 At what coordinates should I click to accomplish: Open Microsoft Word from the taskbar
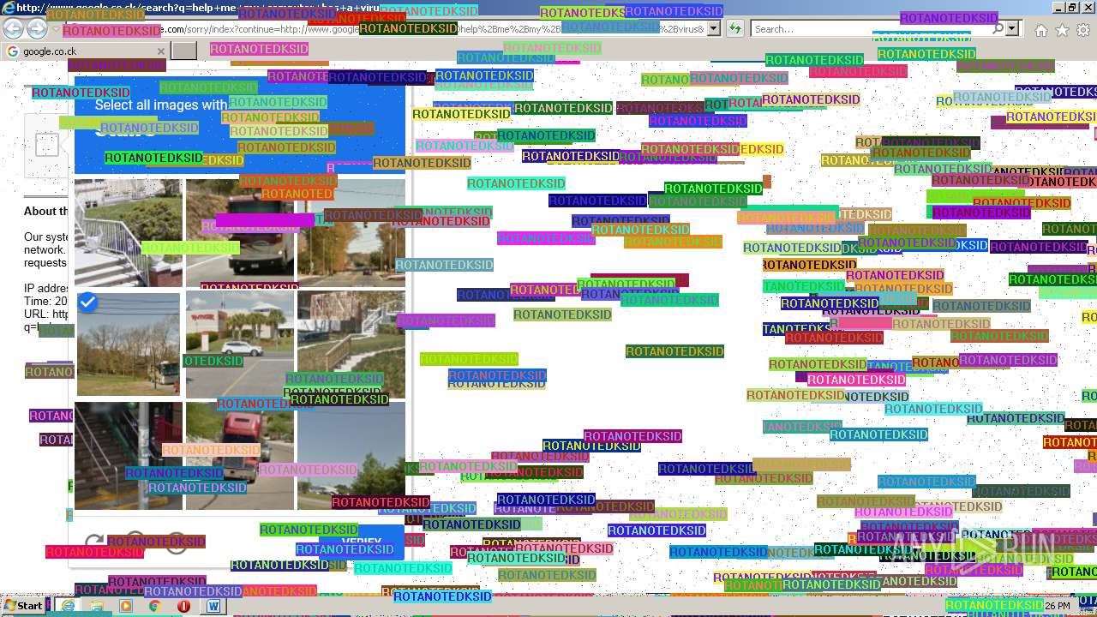tap(213, 605)
